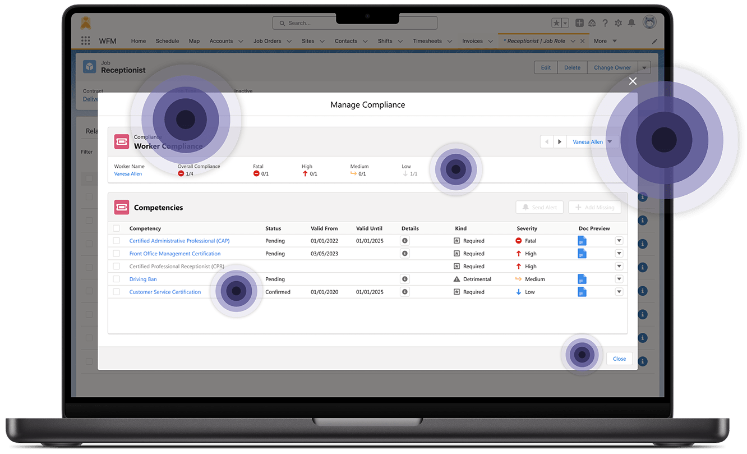Select the Driving Ban row checkbox
Image resolution: width=747 pixels, height=454 pixels.
[116, 279]
